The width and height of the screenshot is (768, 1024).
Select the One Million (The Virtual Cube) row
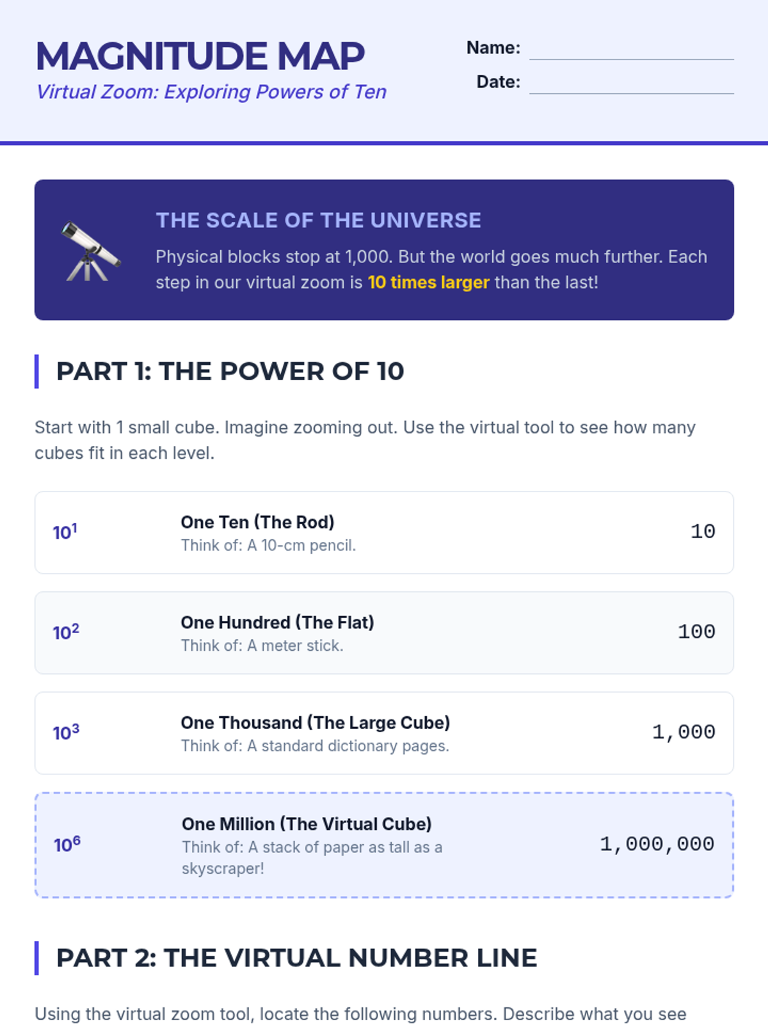point(384,845)
